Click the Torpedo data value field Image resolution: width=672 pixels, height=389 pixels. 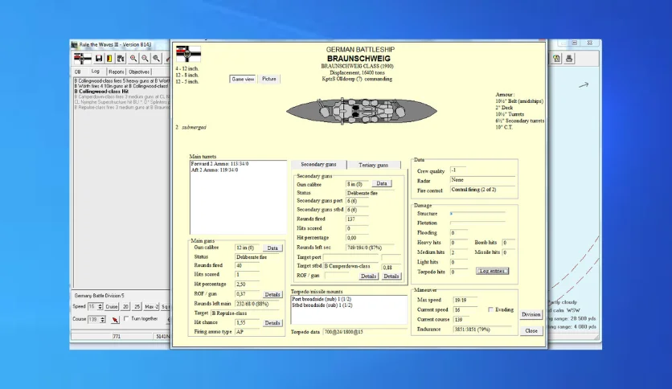365,332
